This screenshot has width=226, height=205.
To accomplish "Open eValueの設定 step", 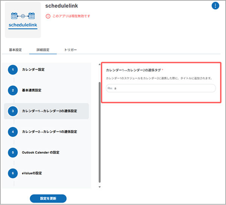I will pos(32,173).
